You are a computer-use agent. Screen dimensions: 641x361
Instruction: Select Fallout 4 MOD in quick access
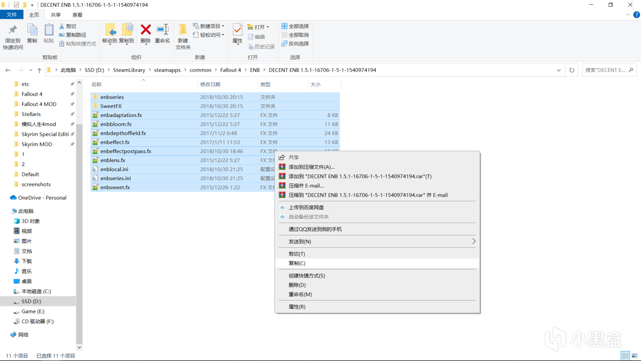pos(39,104)
